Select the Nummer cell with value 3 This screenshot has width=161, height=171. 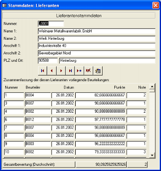click(14, 103)
